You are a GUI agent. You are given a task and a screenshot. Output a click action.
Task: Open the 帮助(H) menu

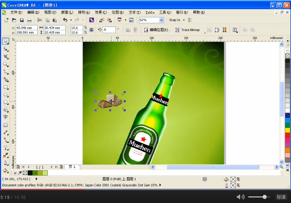point(199,12)
